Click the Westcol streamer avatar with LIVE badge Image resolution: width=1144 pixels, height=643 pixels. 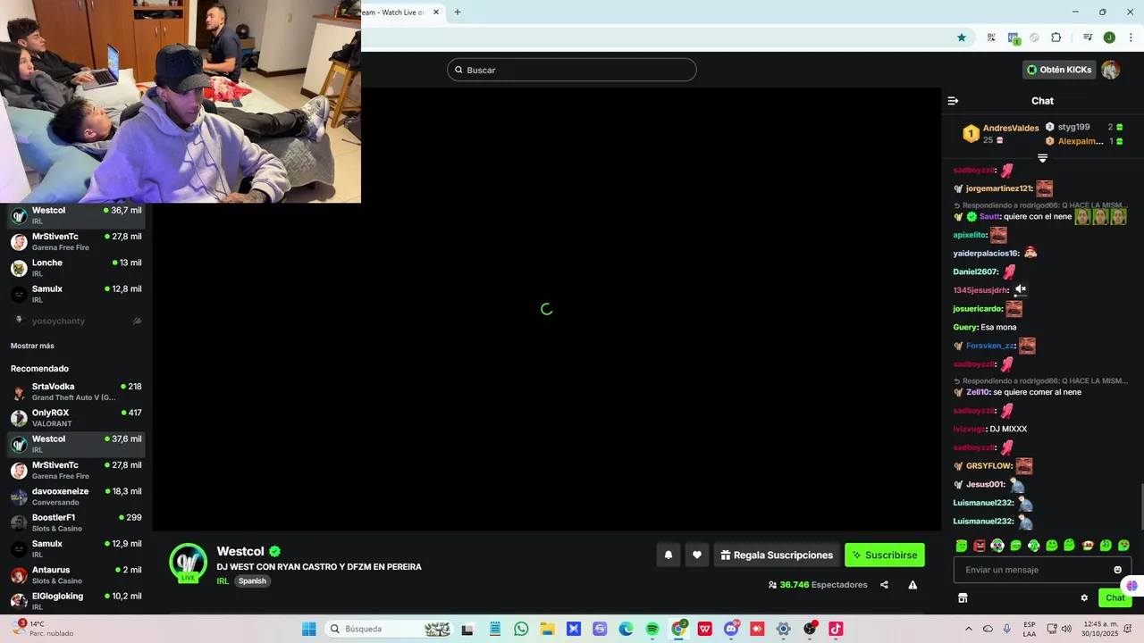click(x=189, y=563)
